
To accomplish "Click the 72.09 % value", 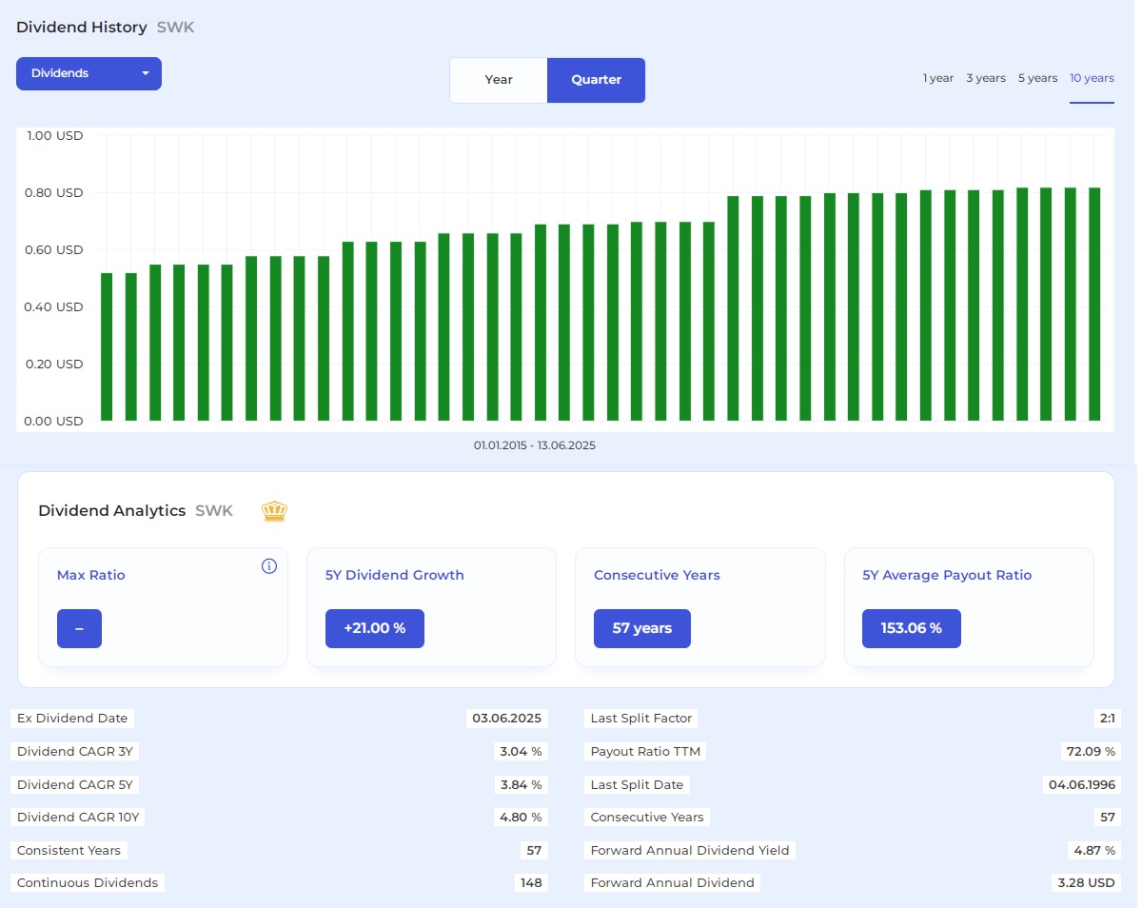I will click(1091, 752).
